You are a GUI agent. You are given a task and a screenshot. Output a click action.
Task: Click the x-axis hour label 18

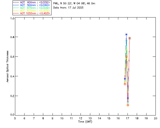137,118
